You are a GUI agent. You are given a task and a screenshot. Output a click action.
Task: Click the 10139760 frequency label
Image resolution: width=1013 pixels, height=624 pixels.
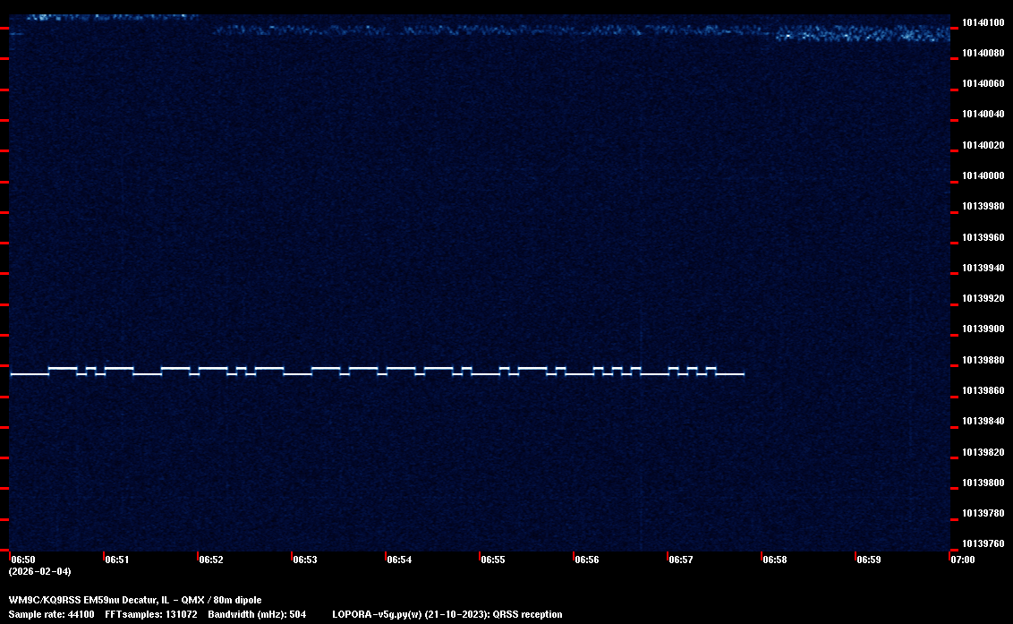pyautogui.click(x=983, y=543)
